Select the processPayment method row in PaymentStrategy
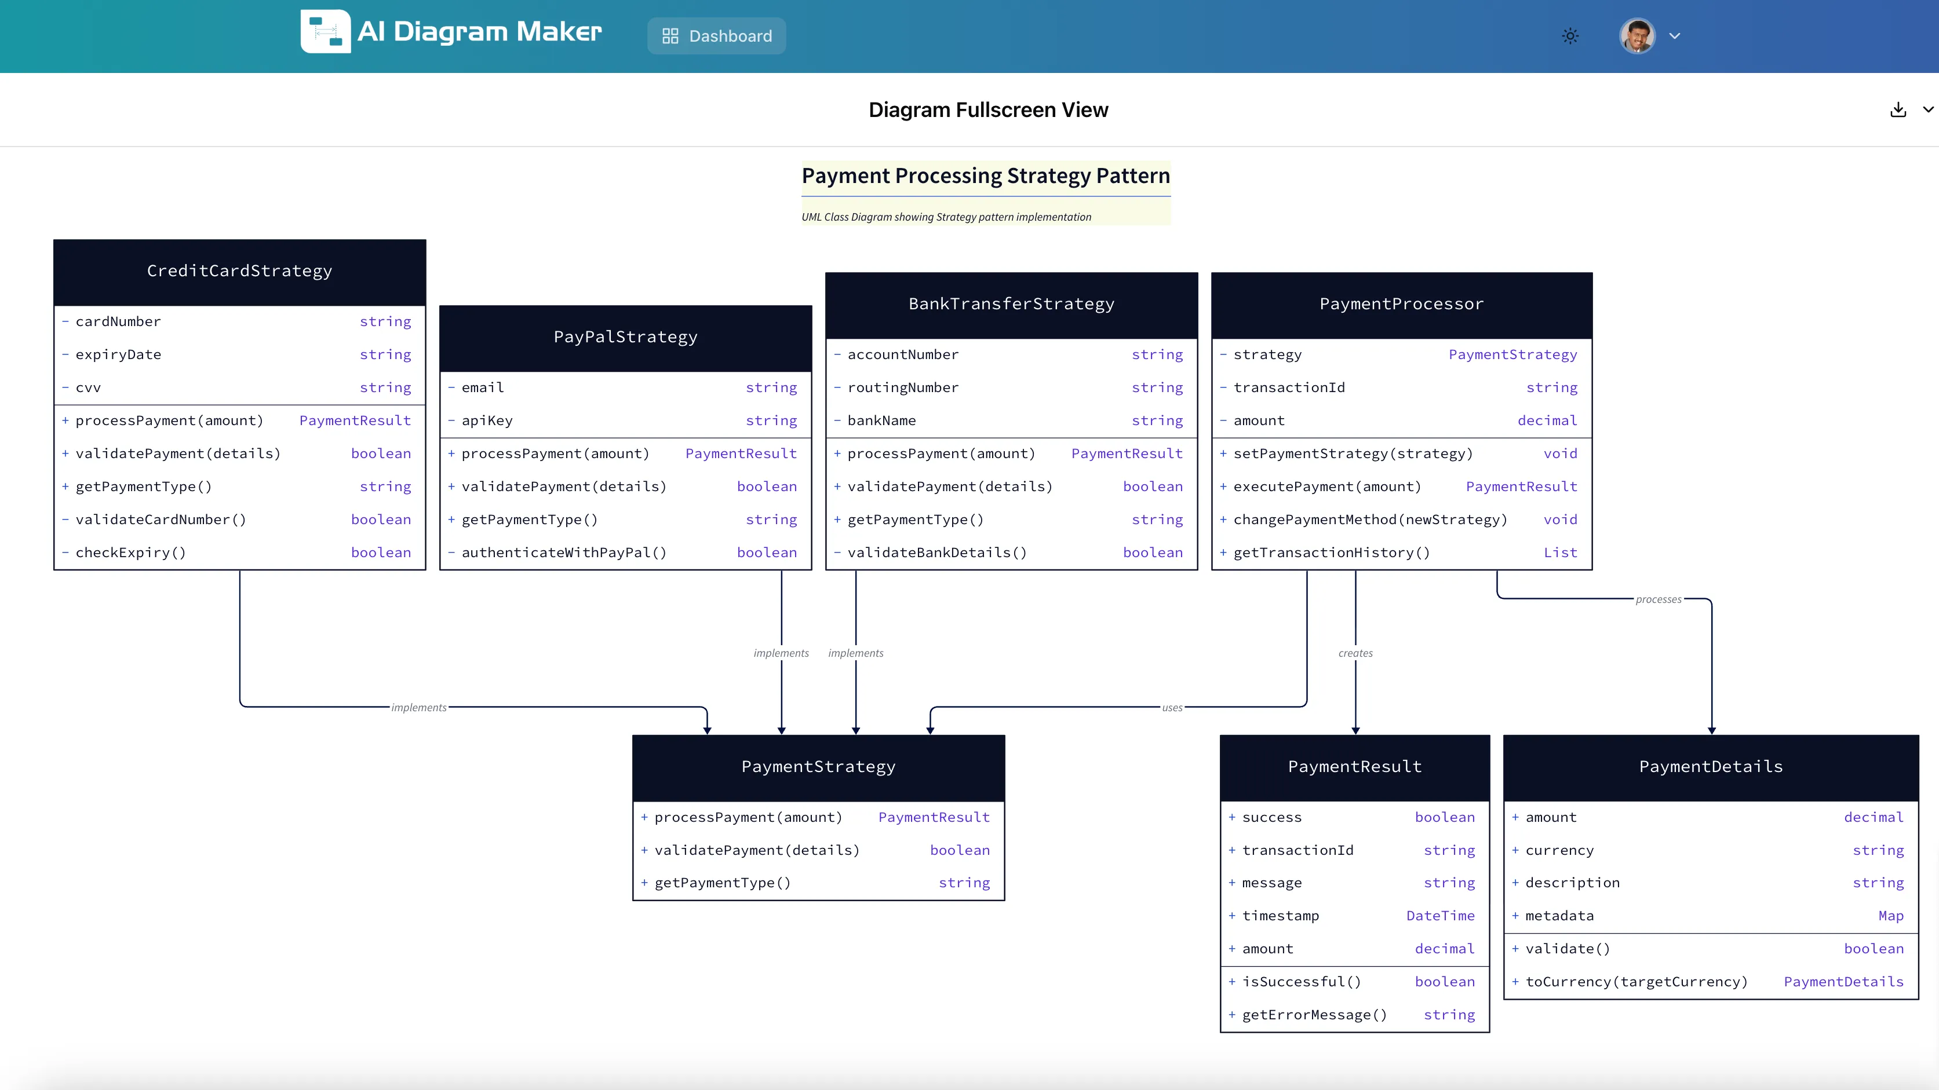1939x1090 pixels. point(818,818)
